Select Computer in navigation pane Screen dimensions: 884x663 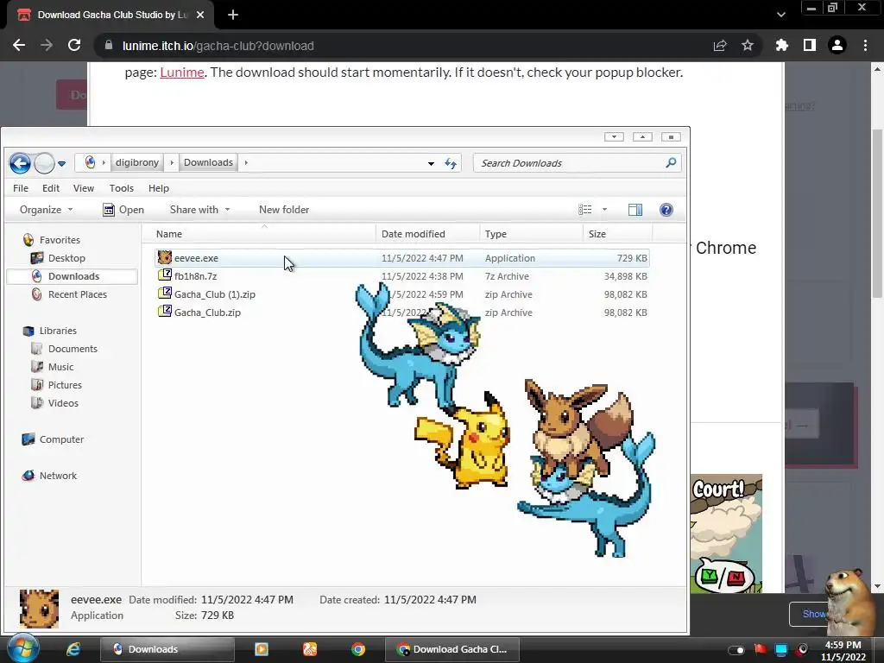(61, 439)
